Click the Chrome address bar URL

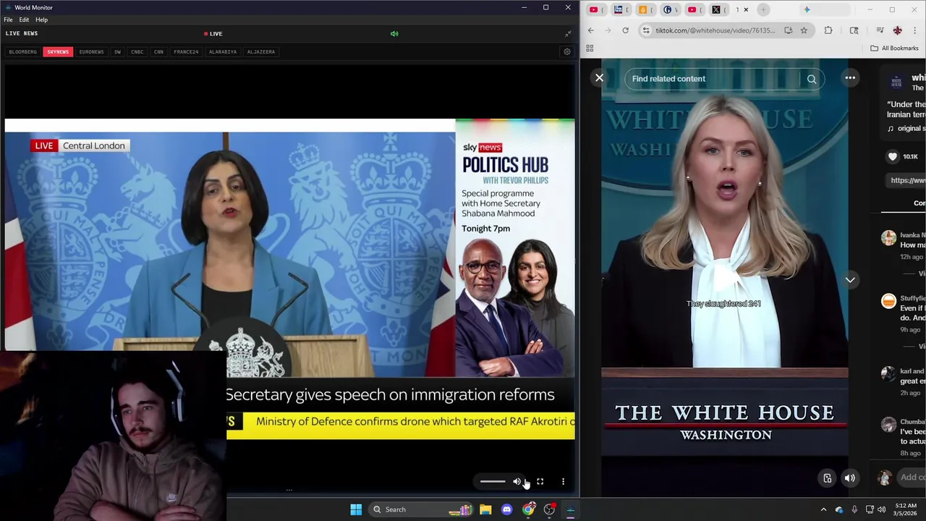pyautogui.click(x=715, y=30)
